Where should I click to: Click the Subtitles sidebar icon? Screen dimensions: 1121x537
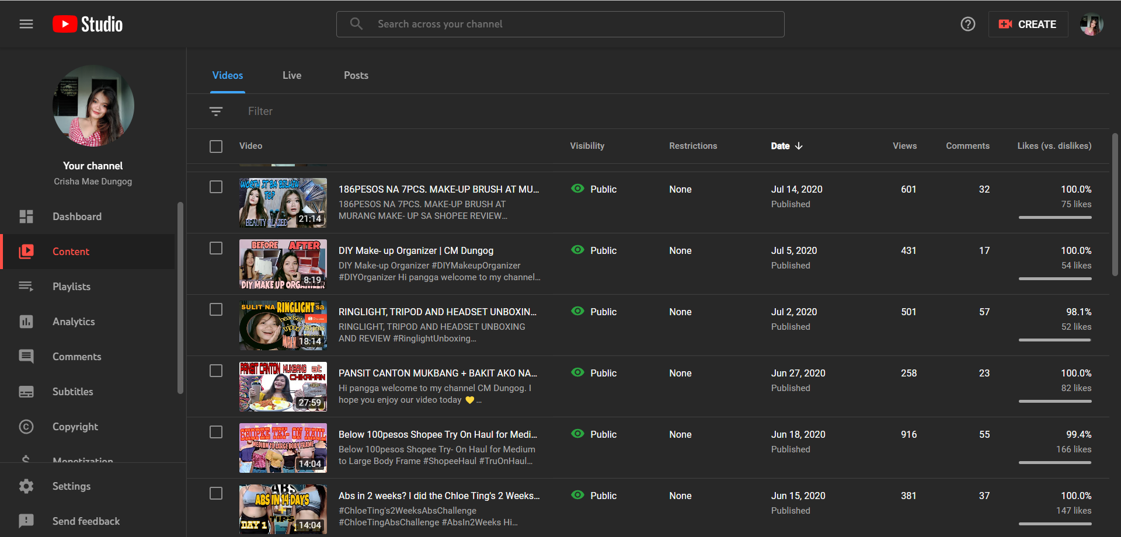(x=26, y=392)
